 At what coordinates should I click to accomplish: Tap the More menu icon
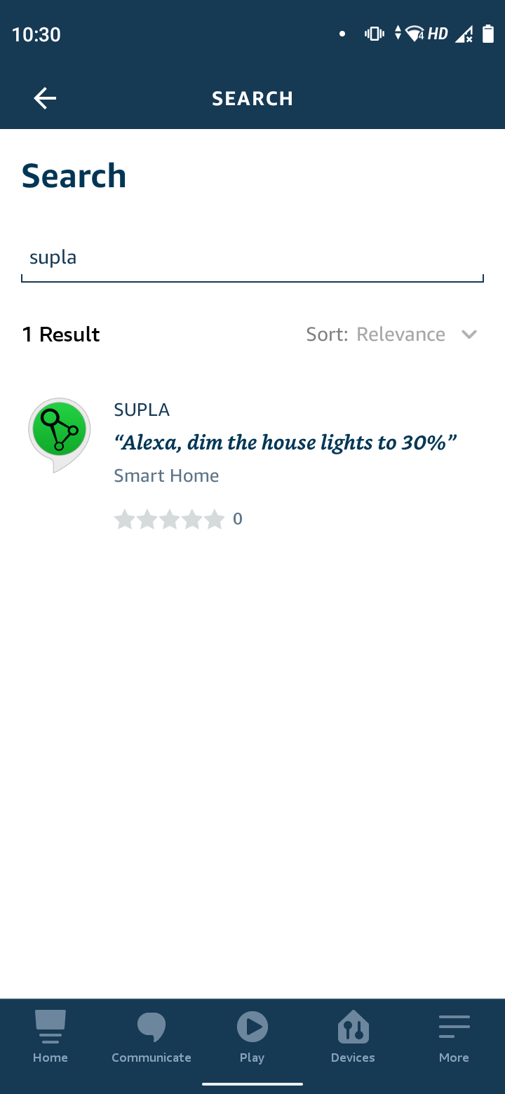coord(454,1025)
